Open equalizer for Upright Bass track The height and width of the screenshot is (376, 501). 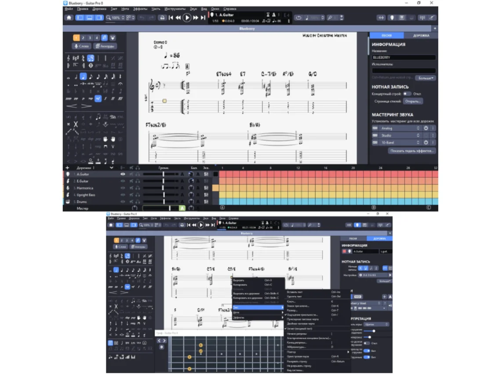click(206, 195)
